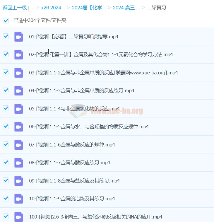Deselect checkbox for 08 金属与酸反应练习.mp4
Image resolution: width=214 pixels, height=222 pixels.
6,162
